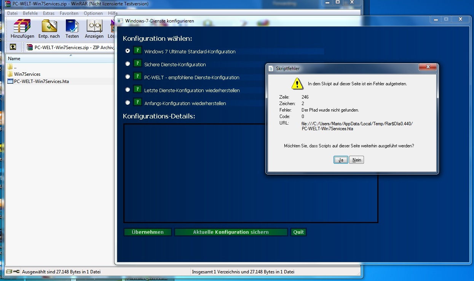Select PC-WELT empfohlene Dienste-Konfiguration radio button
Image resolution: width=474 pixels, height=281 pixels.
(128, 77)
